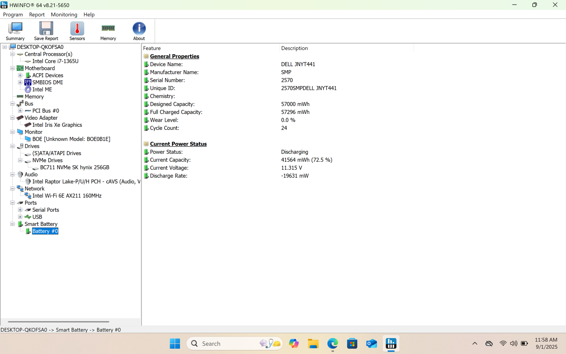Image resolution: width=566 pixels, height=354 pixels.
Task: Click the Save Report icon
Action: pos(46,31)
